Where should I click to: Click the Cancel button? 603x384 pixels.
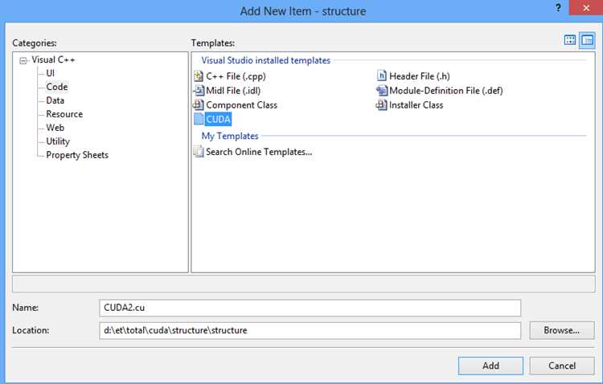(562, 366)
